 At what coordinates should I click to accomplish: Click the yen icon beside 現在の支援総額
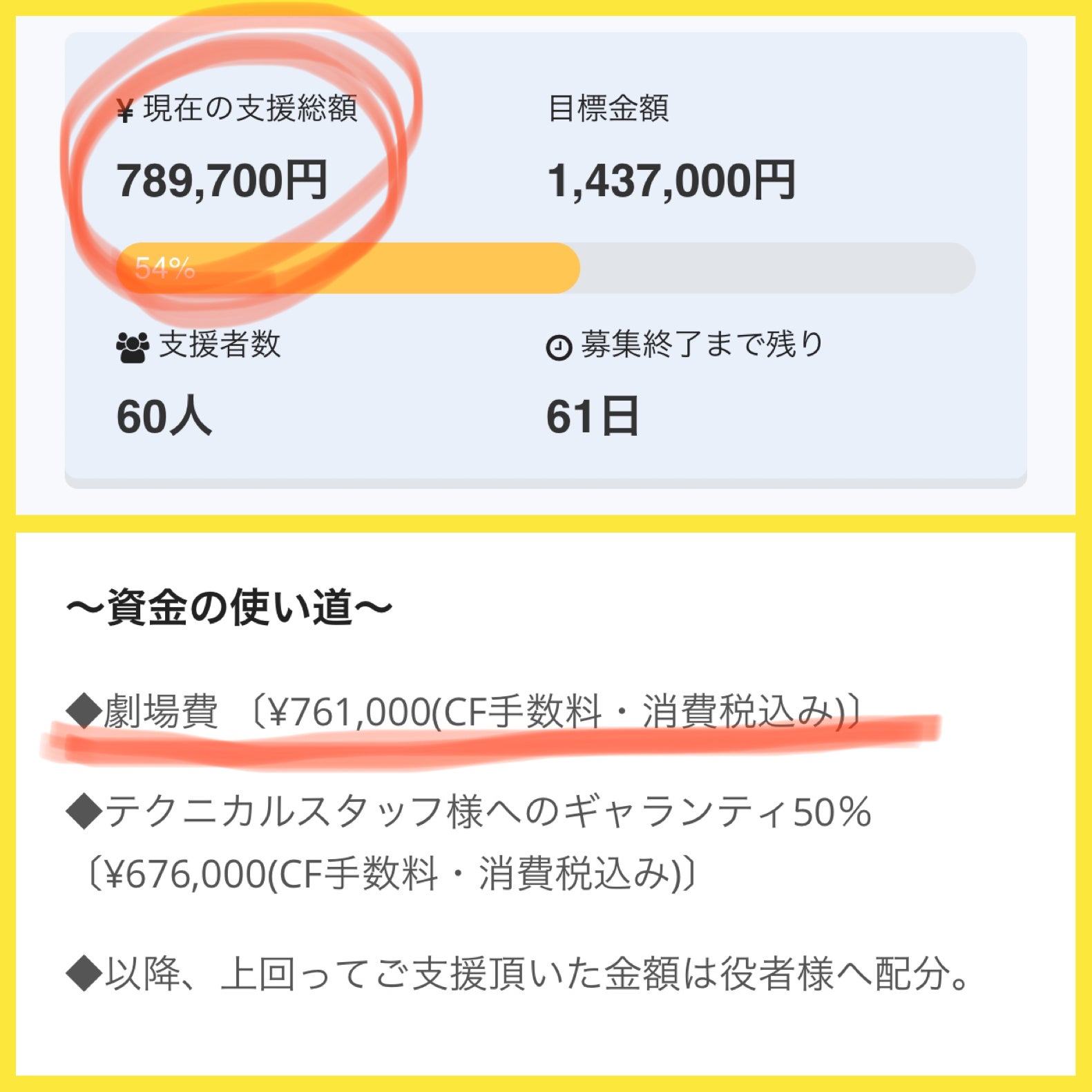(x=125, y=111)
